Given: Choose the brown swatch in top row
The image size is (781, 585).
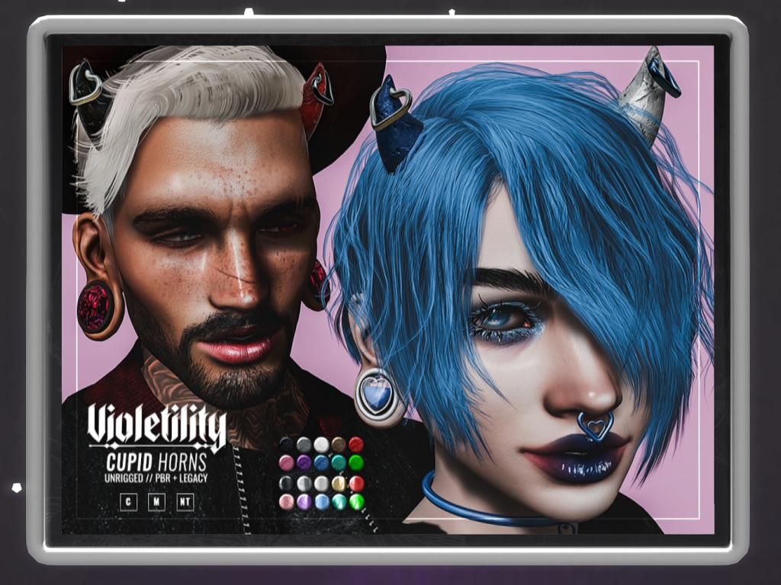Looking at the screenshot, I should (339, 445).
